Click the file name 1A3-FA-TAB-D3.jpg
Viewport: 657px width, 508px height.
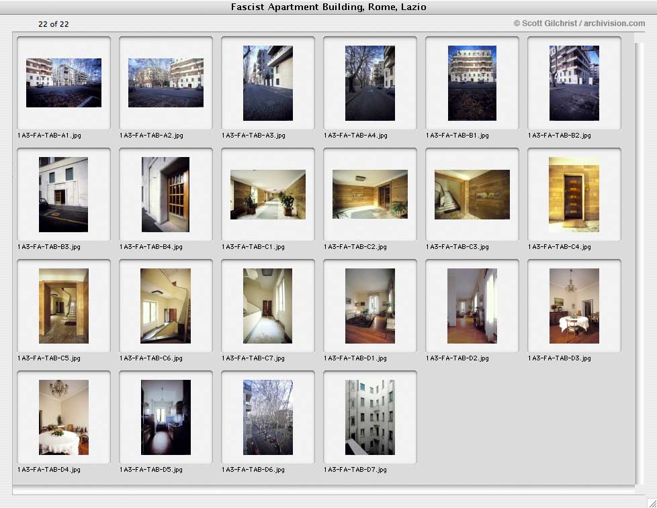(560, 358)
